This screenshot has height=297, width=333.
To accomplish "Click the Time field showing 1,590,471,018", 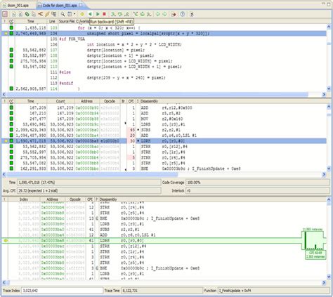I will pos(89,183).
